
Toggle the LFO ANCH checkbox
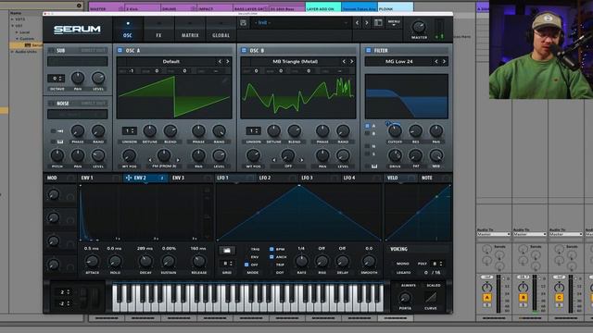click(x=271, y=257)
